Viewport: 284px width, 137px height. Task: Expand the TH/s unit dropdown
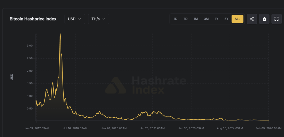(98, 19)
